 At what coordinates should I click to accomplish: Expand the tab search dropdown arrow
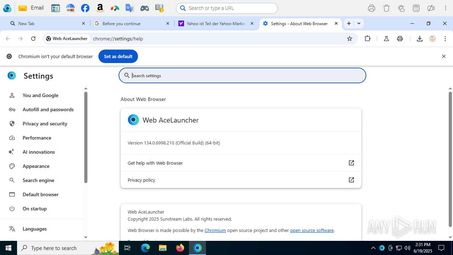[359, 23]
